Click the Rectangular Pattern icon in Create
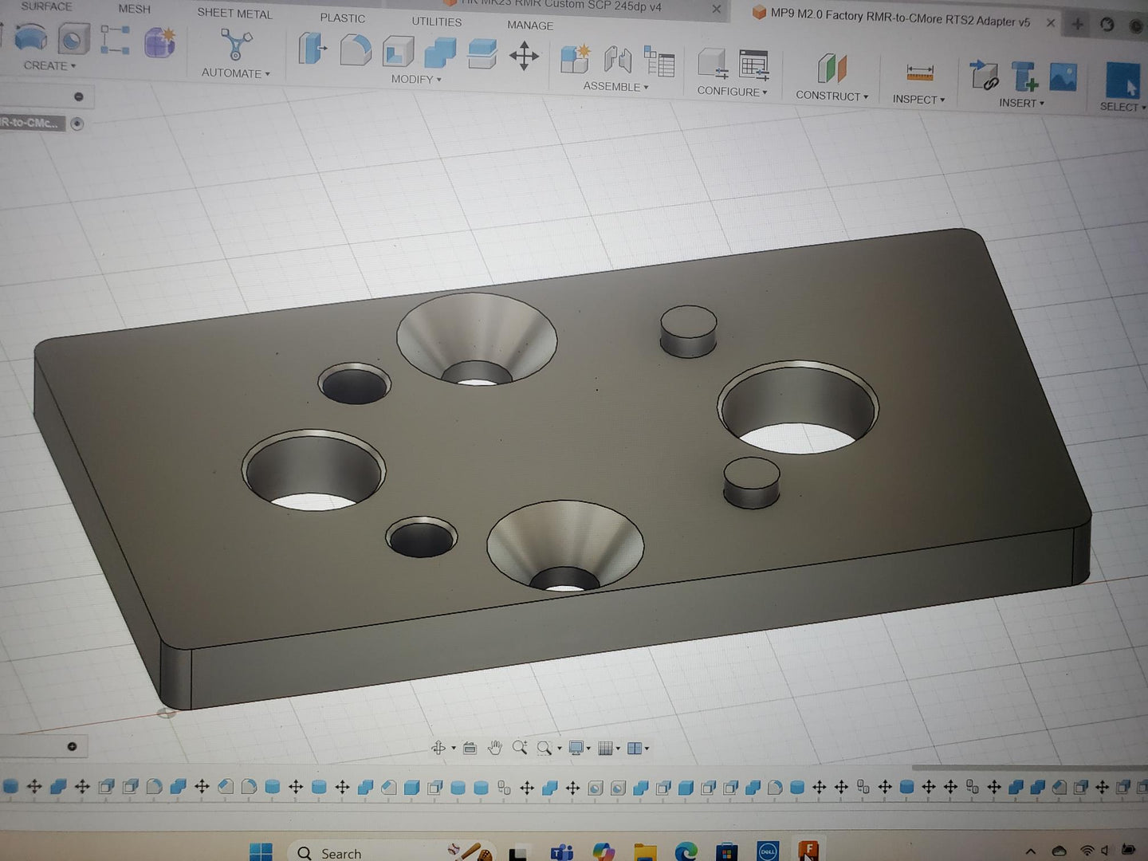1148x861 pixels. (x=115, y=40)
